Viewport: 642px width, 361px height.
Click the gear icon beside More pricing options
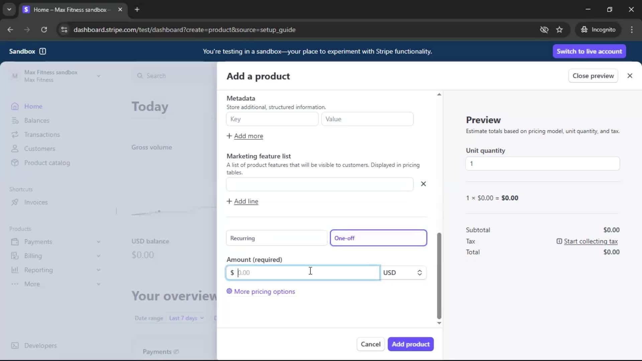pyautogui.click(x=229, y=291)
